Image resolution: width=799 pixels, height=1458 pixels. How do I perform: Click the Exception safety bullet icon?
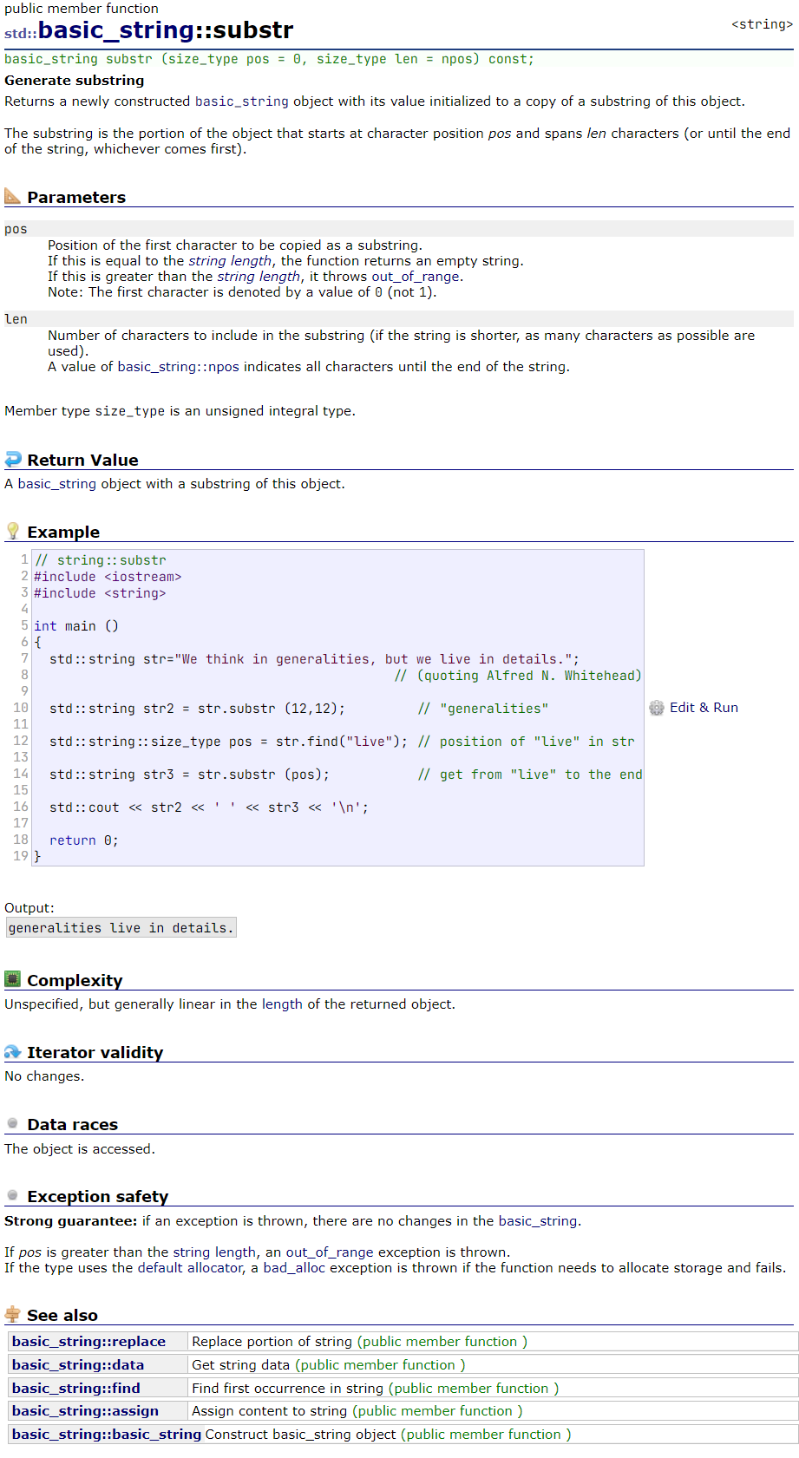[x=12, y=1195]
